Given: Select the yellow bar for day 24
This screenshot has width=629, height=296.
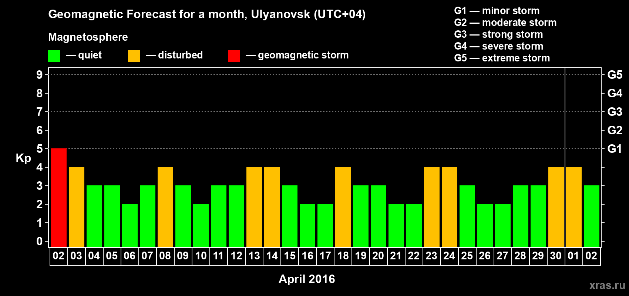Looking at the screenshot, I should point(450,207).
